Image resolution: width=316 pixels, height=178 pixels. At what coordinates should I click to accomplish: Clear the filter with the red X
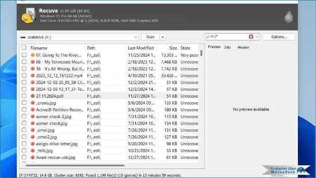tap(251, 37)
